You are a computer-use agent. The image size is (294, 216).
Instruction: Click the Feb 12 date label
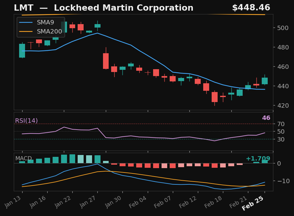pos(188,202)
